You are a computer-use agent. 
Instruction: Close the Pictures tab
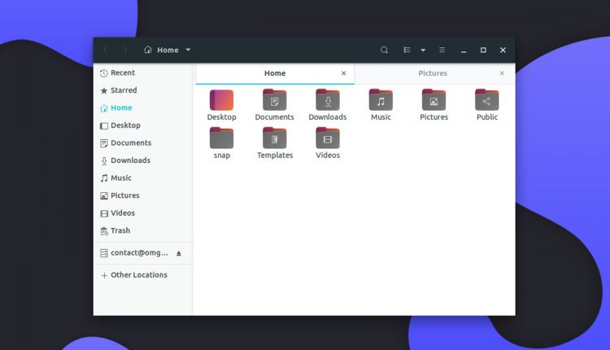502,73
